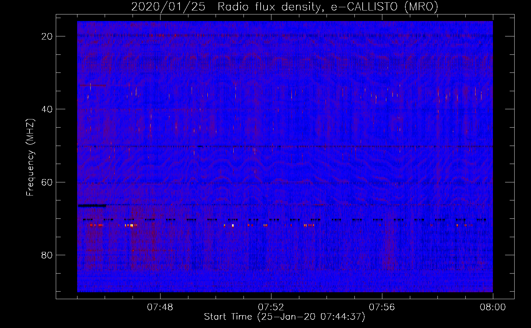Viewport: 531px width, 328px height.
Task: Click the '07:48' time tick label
Action: [160, 307]
